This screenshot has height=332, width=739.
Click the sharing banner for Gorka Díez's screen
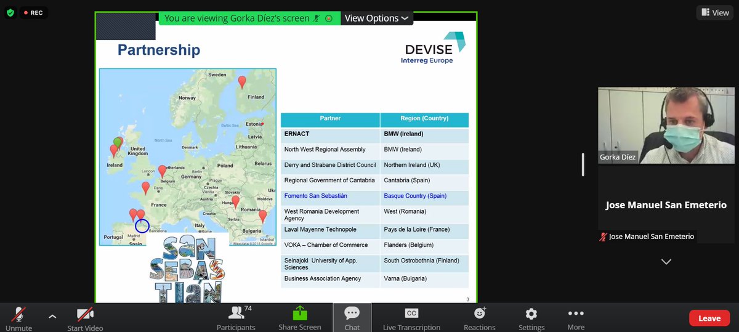249,18
